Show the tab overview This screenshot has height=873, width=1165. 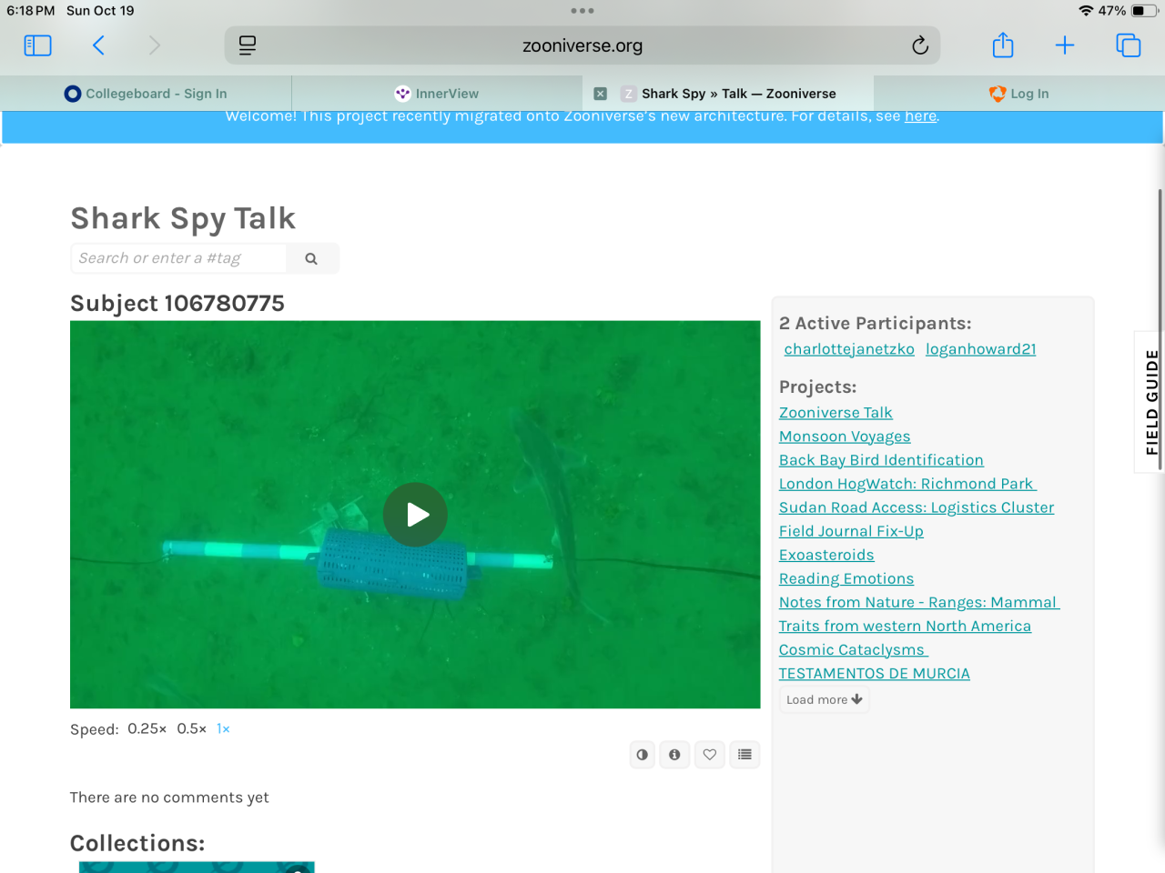pos(1129,45)
